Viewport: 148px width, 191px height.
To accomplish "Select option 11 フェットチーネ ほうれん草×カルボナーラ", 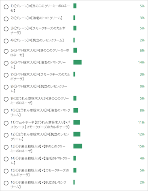I will click(x=6, y=123).
